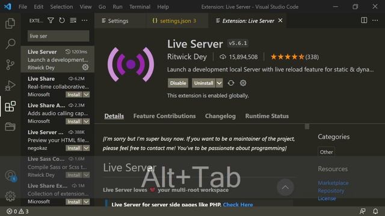Open the Changelog tab
The width and height of the screenshot is (385, 216).
pos(220,116)
